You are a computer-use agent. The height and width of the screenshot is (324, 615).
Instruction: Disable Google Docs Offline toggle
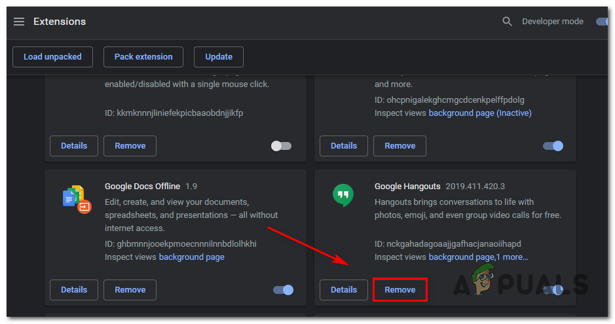283,290
